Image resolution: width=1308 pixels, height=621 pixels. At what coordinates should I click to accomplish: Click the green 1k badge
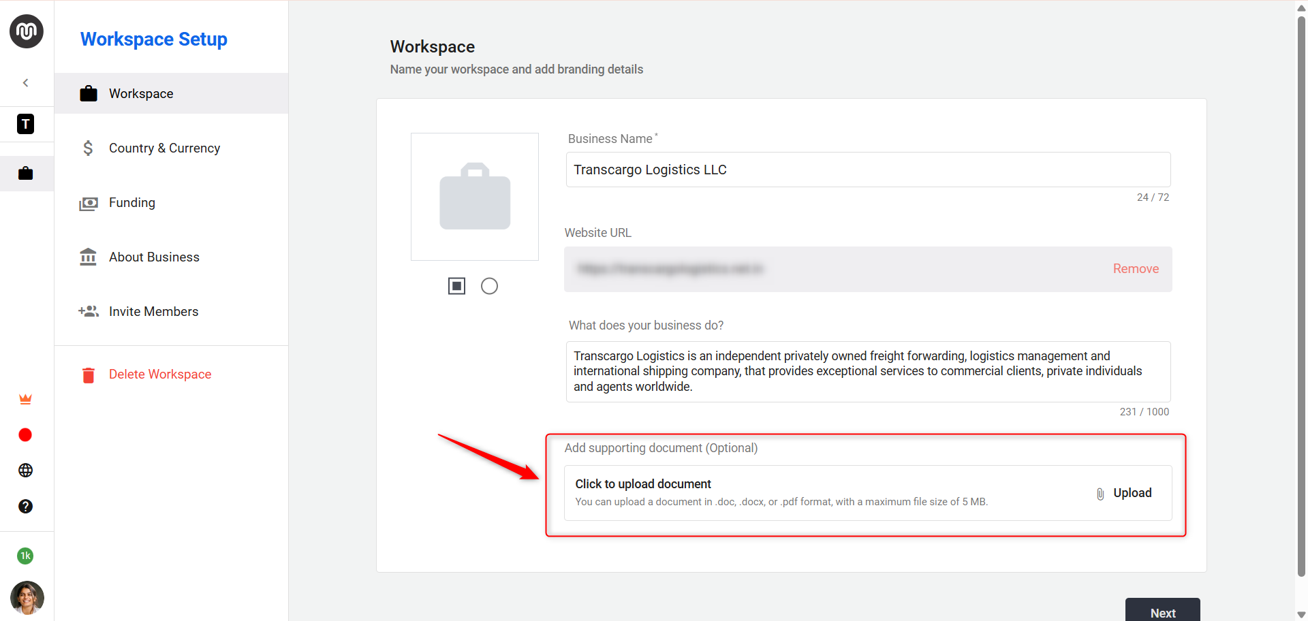pos(25,556)
